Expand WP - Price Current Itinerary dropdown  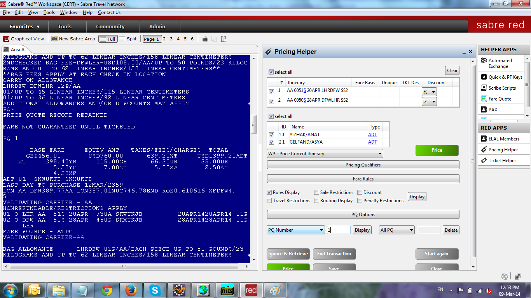[x=325, y=154]
